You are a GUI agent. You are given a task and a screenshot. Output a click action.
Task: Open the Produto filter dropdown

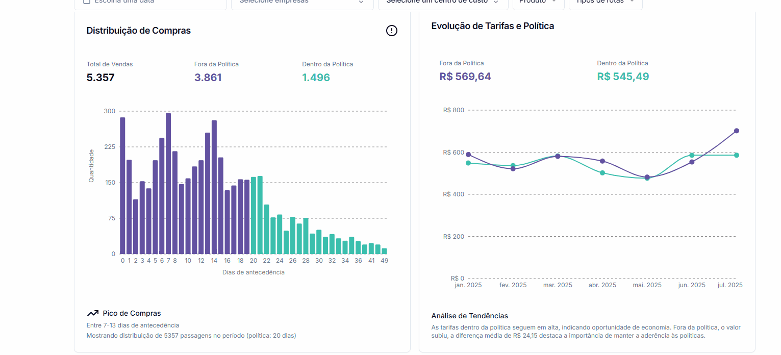(x=538, y=2)
